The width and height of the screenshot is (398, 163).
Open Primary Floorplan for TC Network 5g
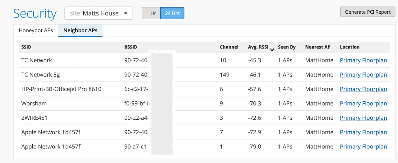363,75
